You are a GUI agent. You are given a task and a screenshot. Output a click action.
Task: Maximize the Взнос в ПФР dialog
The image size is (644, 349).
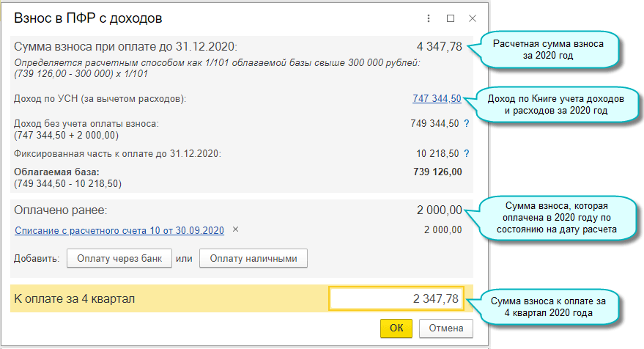pos(451,18)
